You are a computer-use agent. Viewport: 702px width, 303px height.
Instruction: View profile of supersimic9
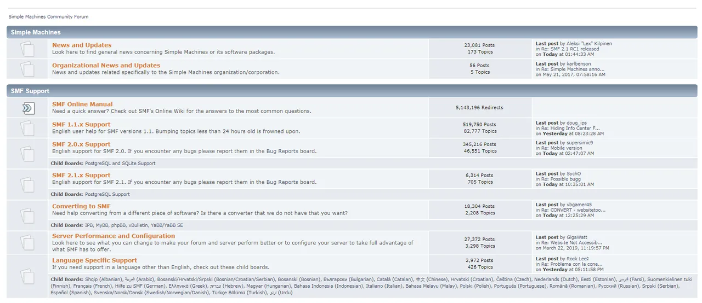point(580,143)
